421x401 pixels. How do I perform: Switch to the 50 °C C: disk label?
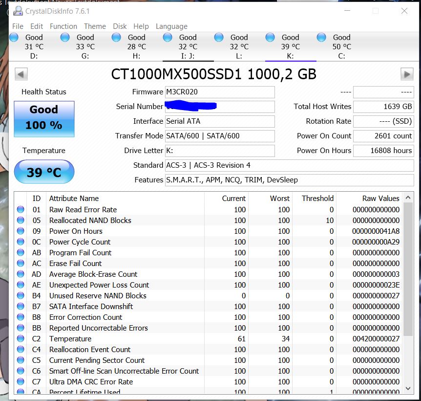pyautogui.click(x=341, y=46)
